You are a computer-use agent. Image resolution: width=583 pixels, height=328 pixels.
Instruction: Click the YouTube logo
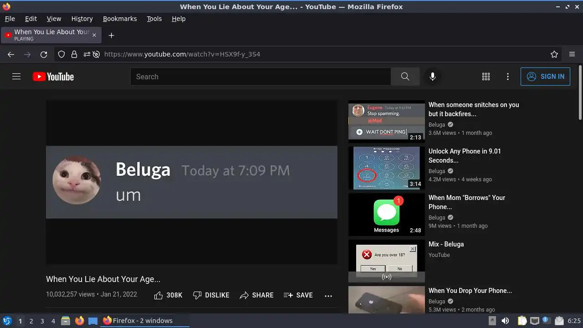pos(53,77)
